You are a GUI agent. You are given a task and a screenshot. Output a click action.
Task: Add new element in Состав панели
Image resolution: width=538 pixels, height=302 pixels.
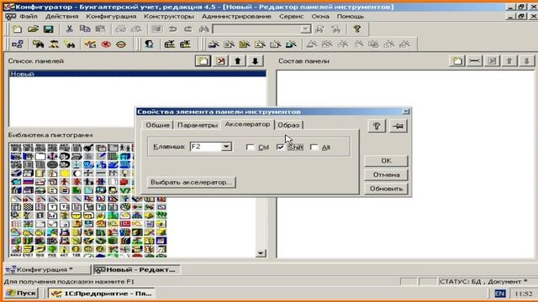click(x=457, y=61)
